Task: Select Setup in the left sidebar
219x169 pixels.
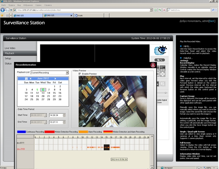Action: (x=8, y=58)
